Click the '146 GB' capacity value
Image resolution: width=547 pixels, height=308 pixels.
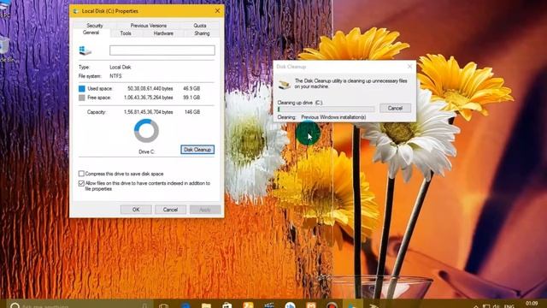coord(192,112)
